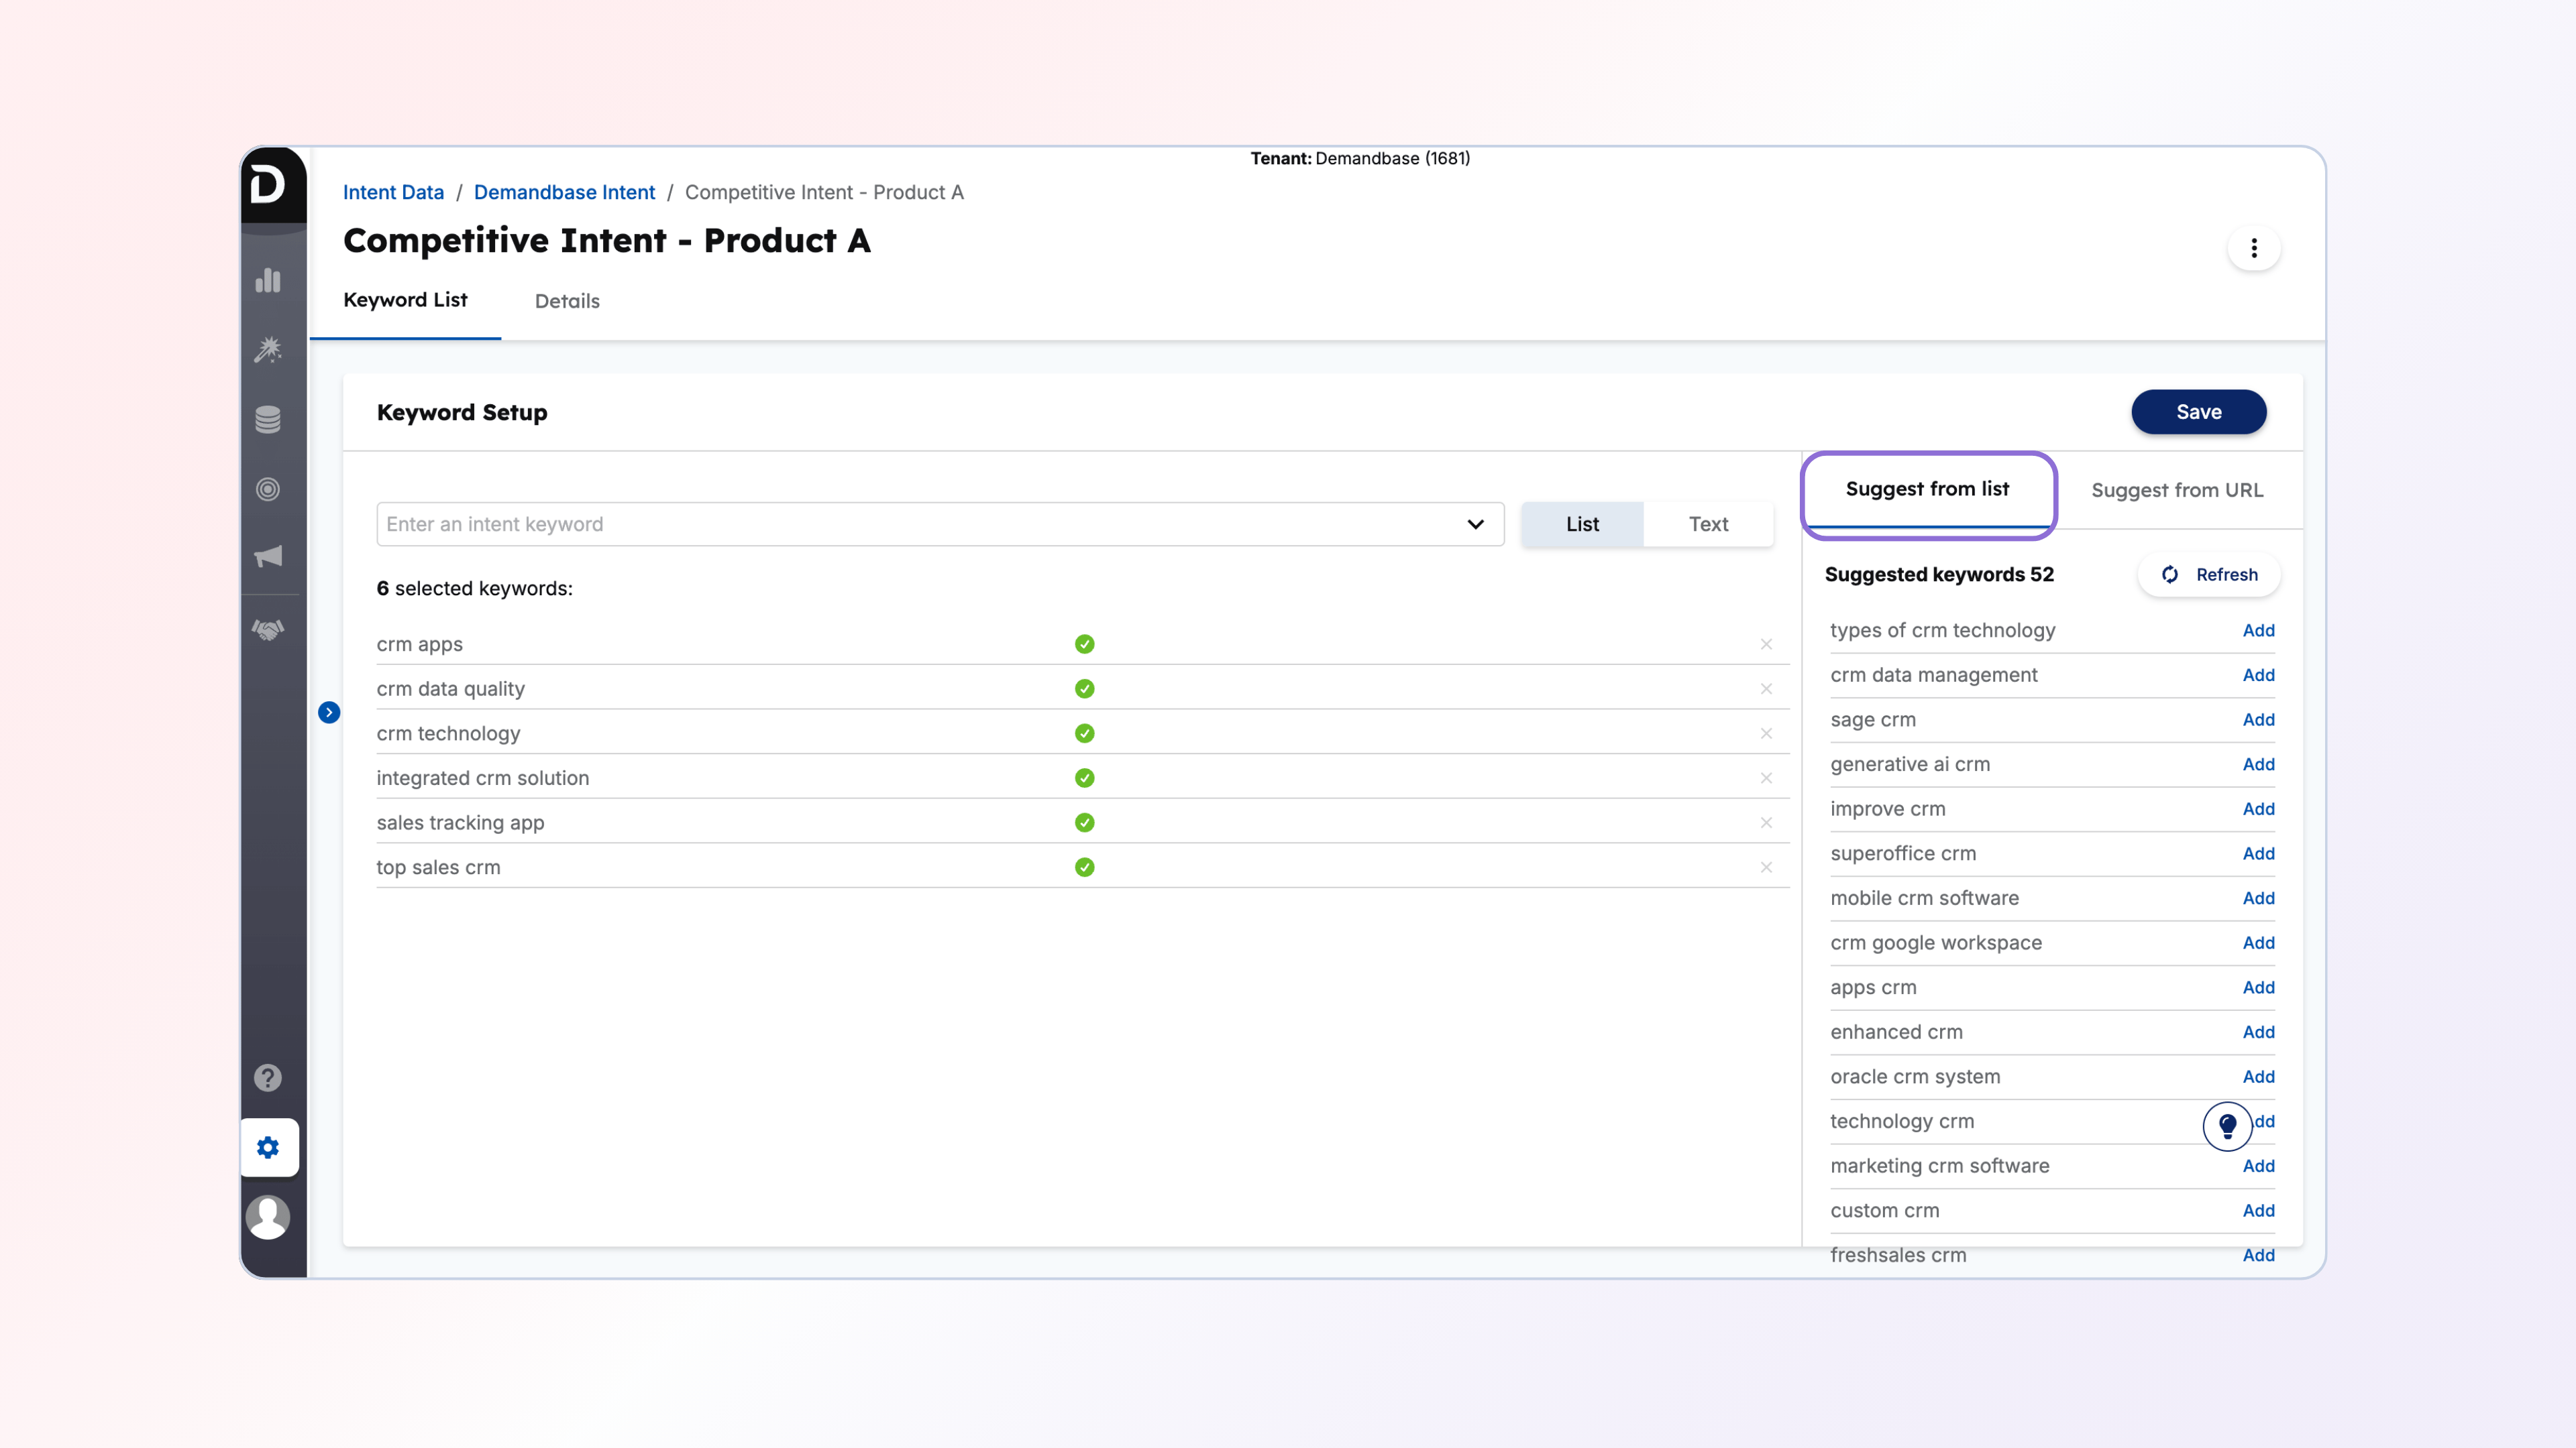Screen dimensions: 2576x1448
Task: Open the database stack sidebar icon
Action: pos(268,420)
